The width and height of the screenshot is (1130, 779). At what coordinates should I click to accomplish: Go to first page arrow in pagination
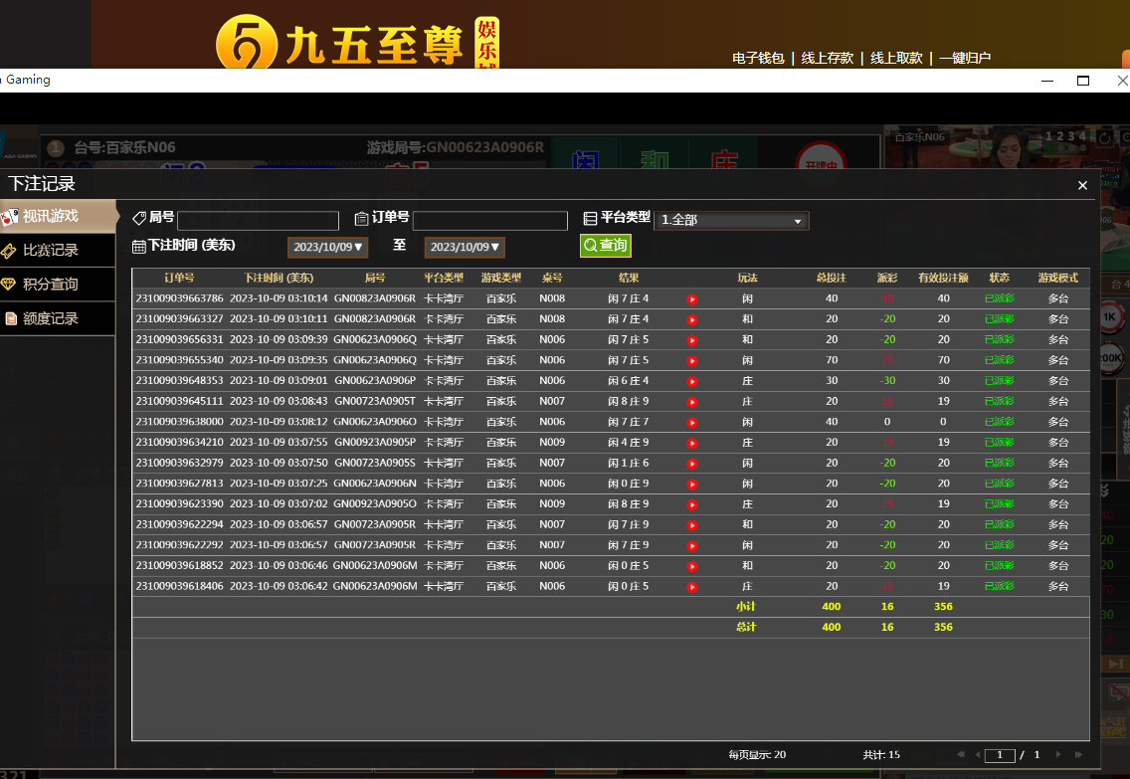click(x=961, y=755)
